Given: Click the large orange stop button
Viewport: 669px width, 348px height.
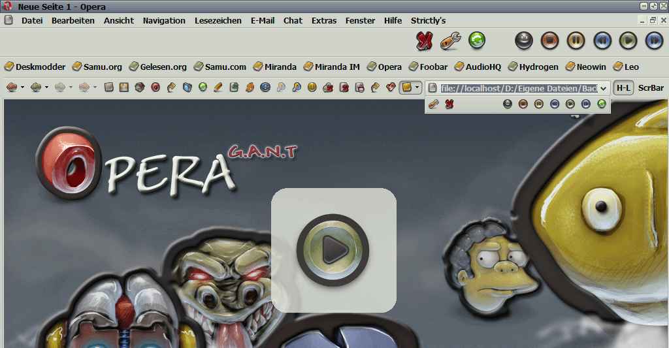Looking at the screenshot, I should pyautogui.click(x=549, y=41).
